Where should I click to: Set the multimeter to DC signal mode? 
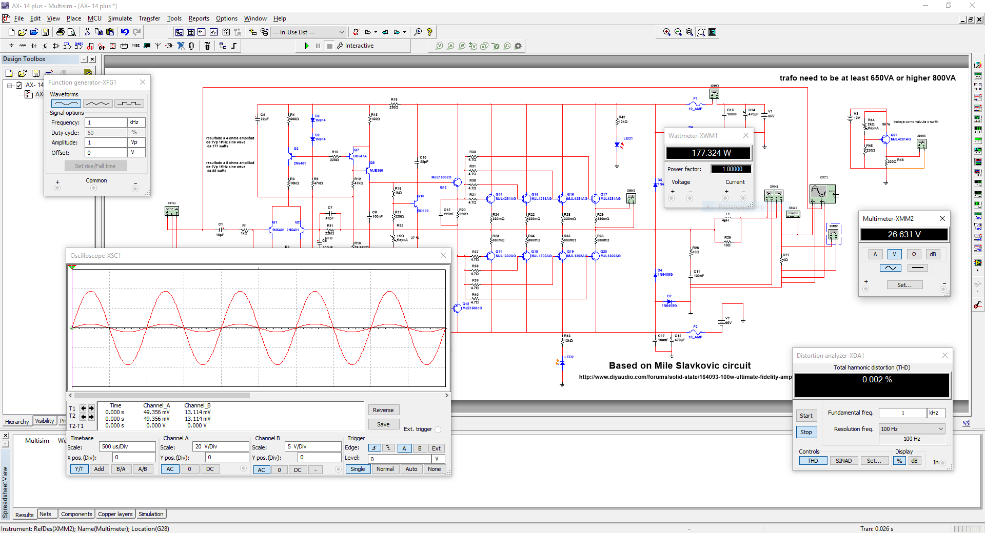pyautogui.click(x=918, y=268)
